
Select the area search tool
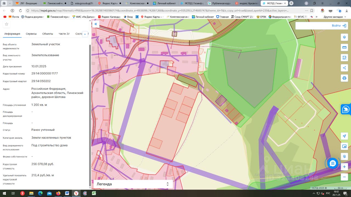[x=344, y=57]
